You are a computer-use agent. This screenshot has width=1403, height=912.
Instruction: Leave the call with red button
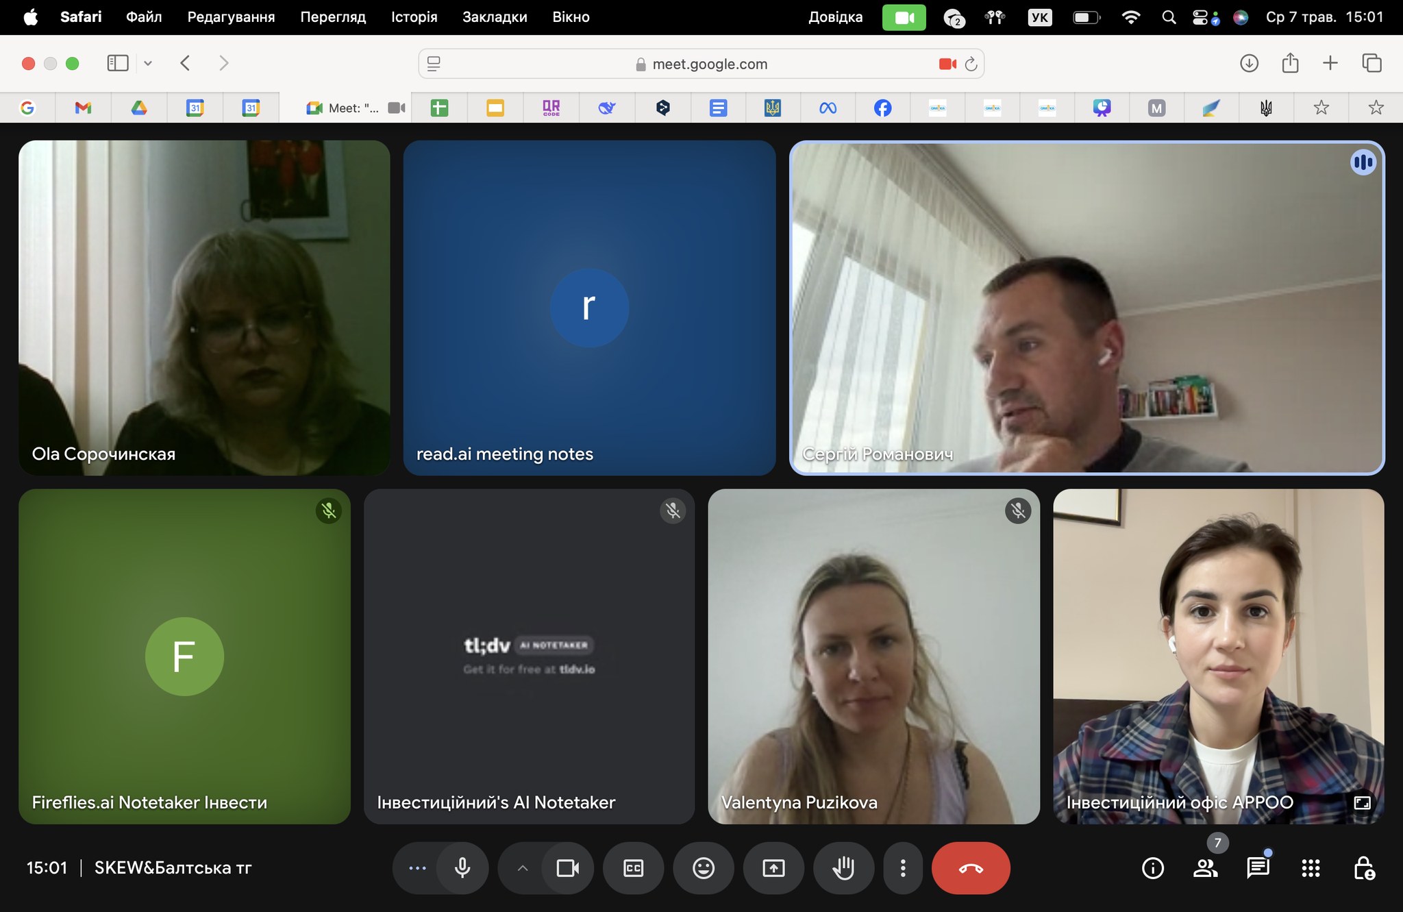970,868
